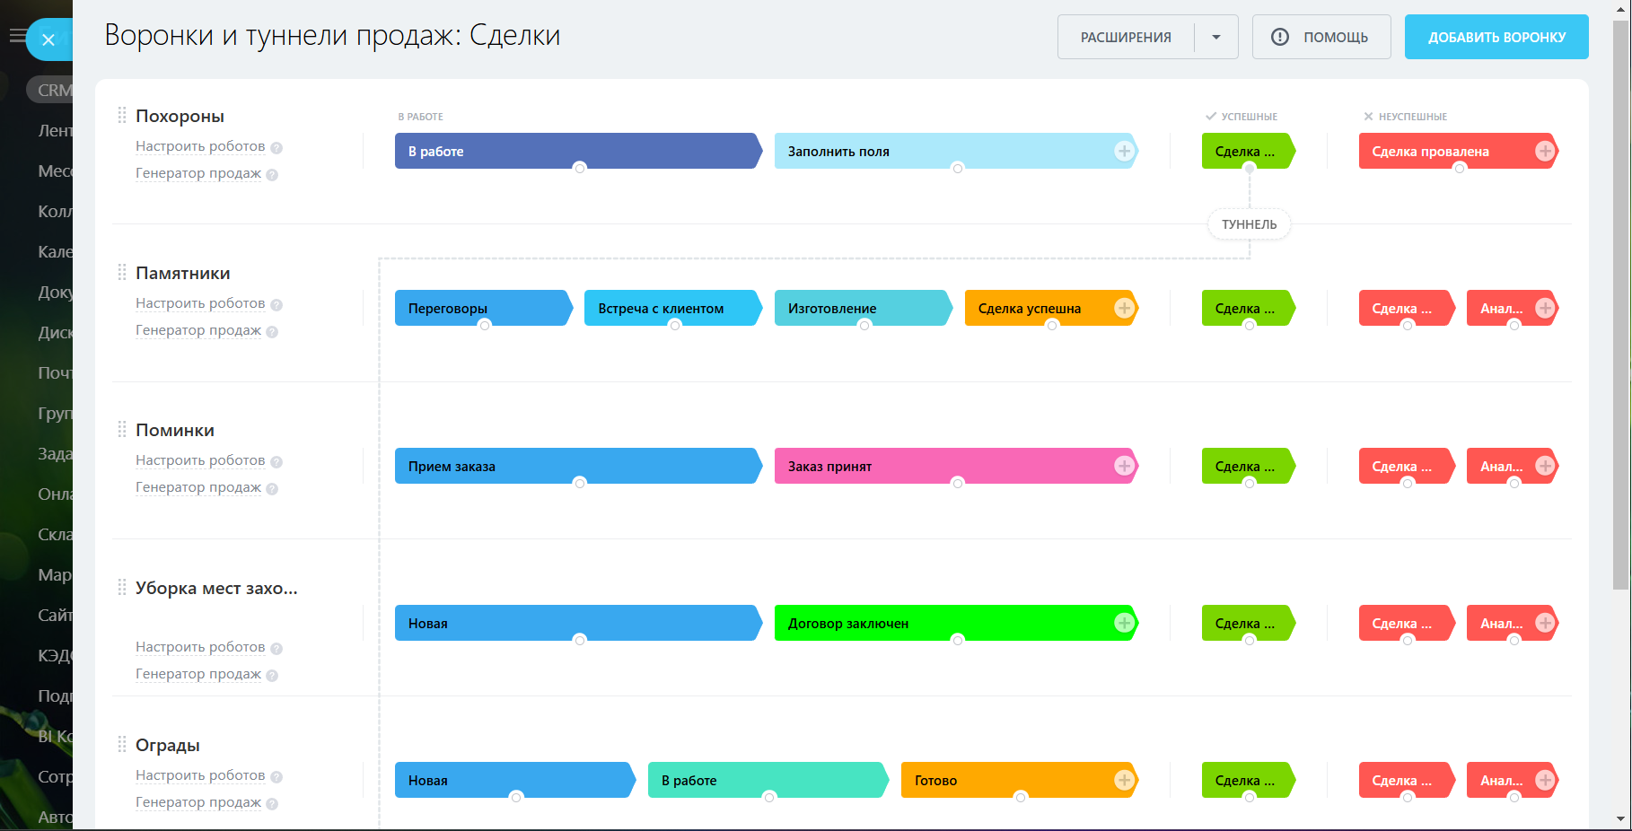Image resolution: width=1632 pixels, height=831 pixels.
Task: Close the slider panel with X button
Action: click(x=48, y=39)
